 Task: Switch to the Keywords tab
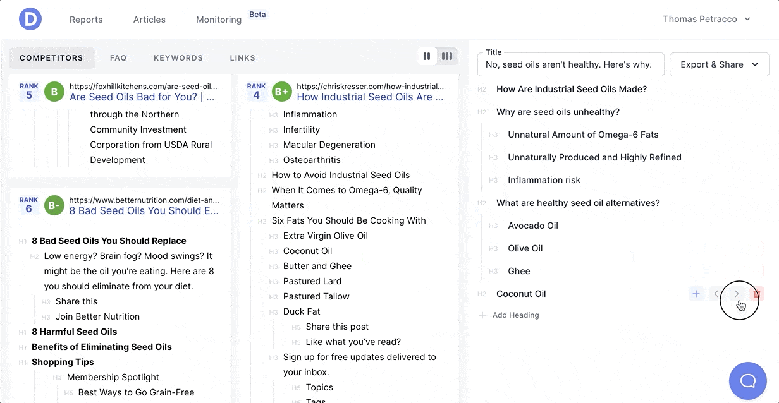178,57
